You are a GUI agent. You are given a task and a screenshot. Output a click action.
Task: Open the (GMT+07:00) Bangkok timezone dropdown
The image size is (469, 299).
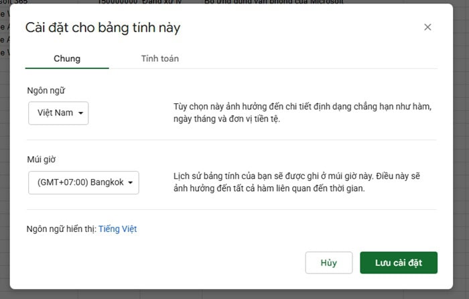click(84, 182)
